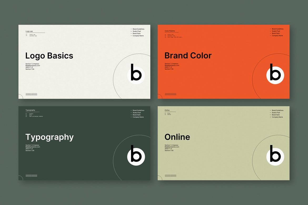The image size is (308, 205).
Task: Select 'Brand Style' bullet on the Online slide
Action: 276,115
